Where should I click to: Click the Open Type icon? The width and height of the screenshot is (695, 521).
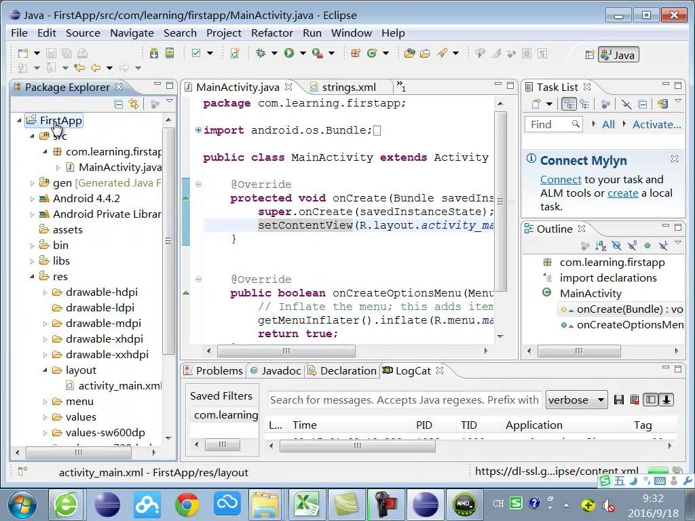coord(409,54)
